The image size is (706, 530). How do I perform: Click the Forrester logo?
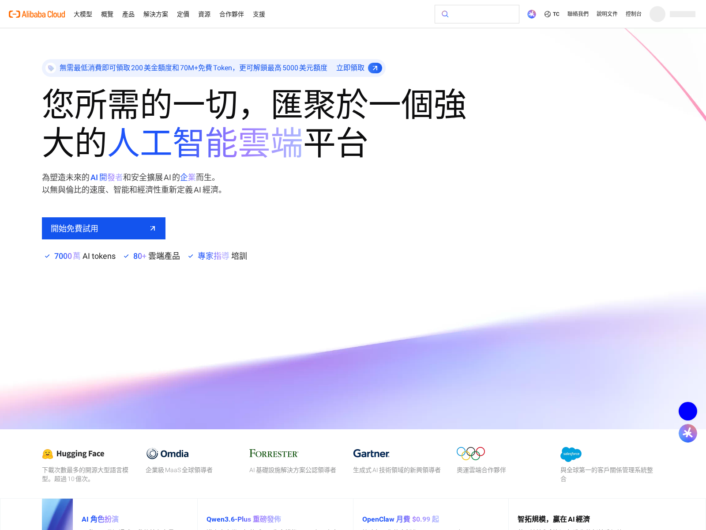click(x=274, y=454)
